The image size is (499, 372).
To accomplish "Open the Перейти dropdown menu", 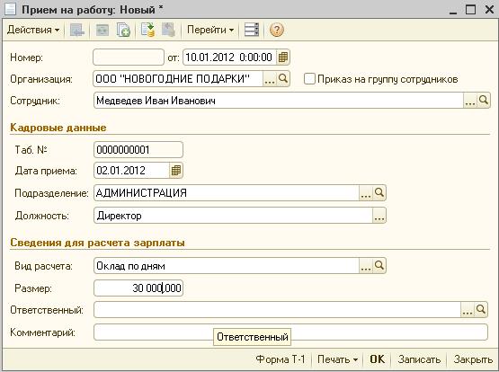I will 210,30.
